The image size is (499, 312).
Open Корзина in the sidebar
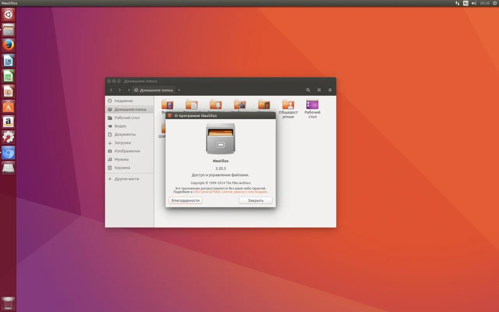tap(129, 168)
